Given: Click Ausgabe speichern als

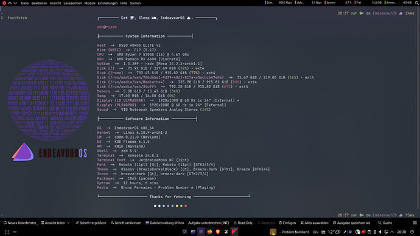Looking at the screenshot, I should [x=351, y=223].
